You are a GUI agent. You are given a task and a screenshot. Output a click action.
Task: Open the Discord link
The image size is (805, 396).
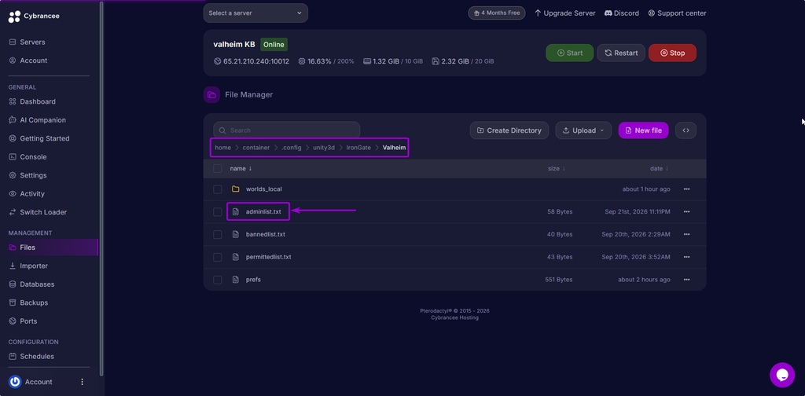pyautogui.click(x=622, y=13)
